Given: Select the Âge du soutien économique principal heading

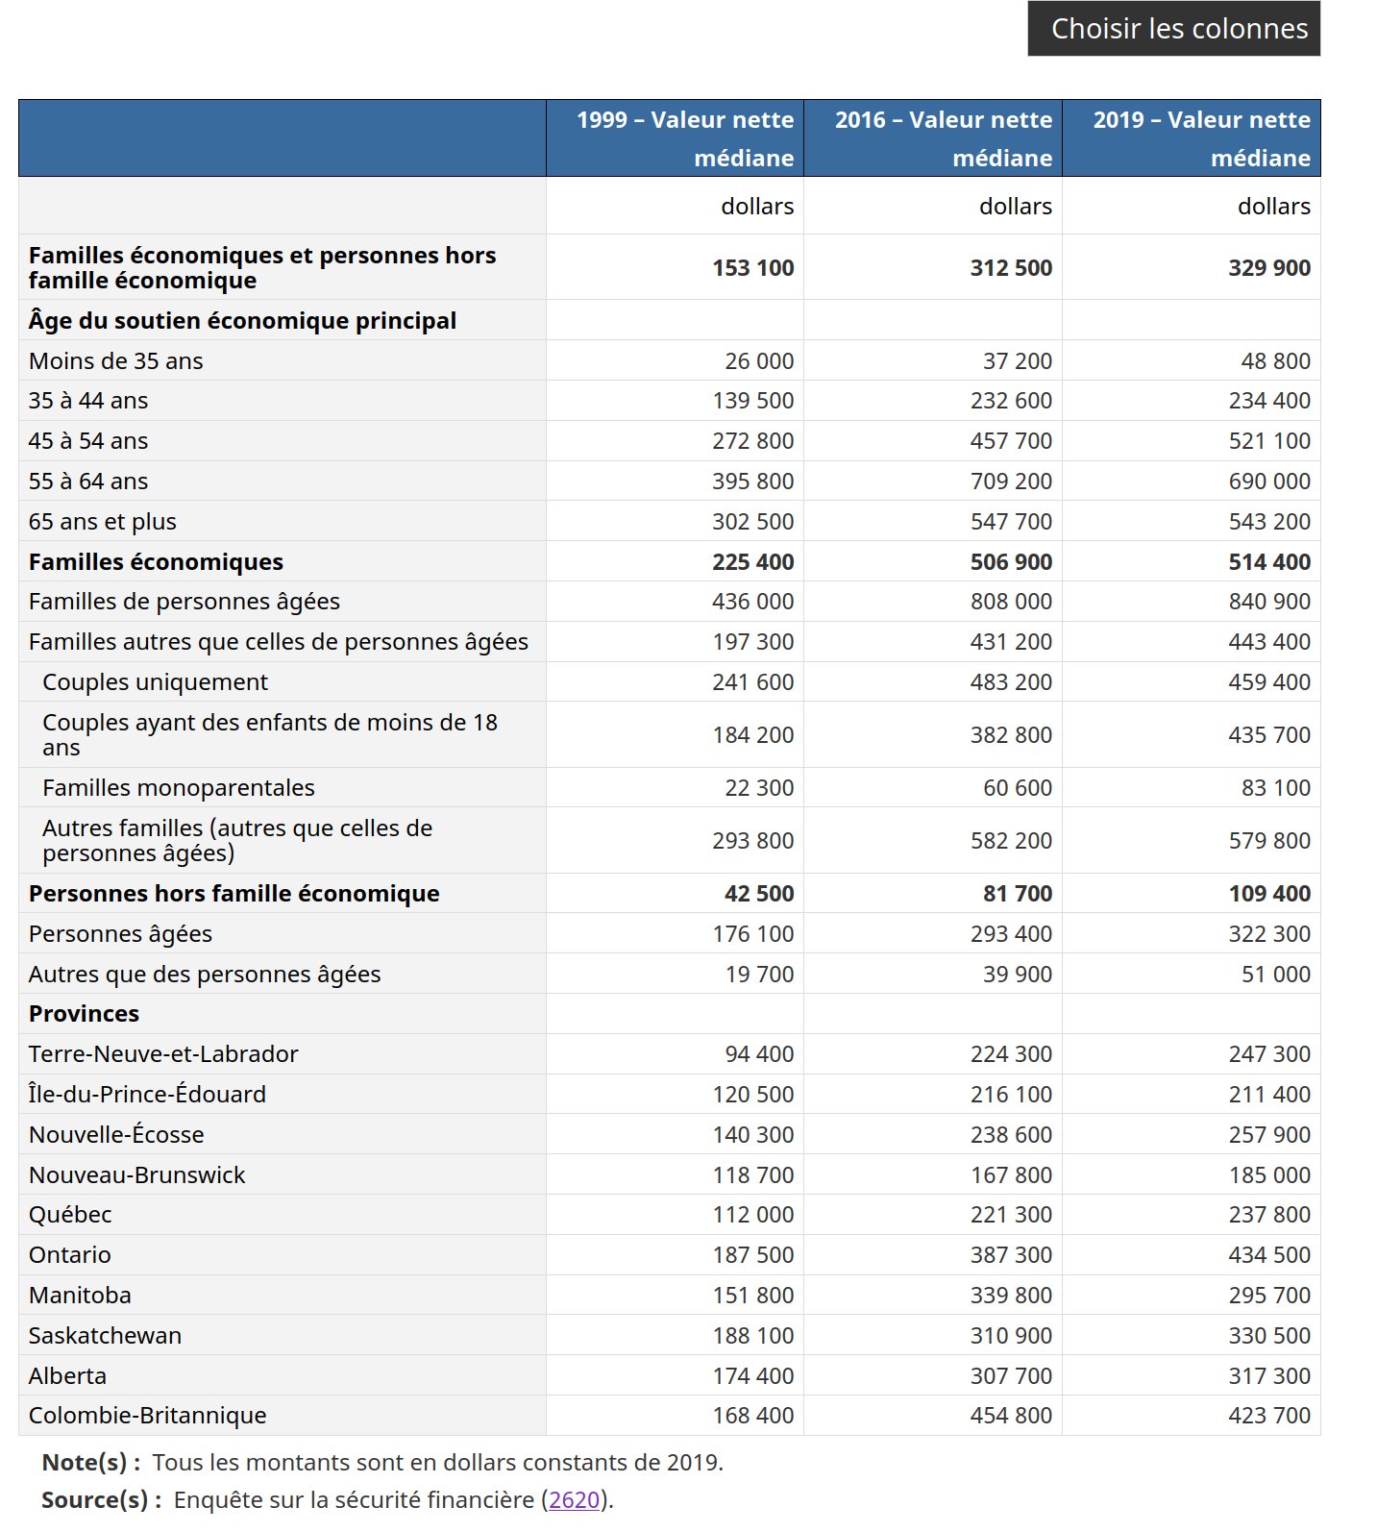Looking at the screenshot, I should [x=243, y=320].
